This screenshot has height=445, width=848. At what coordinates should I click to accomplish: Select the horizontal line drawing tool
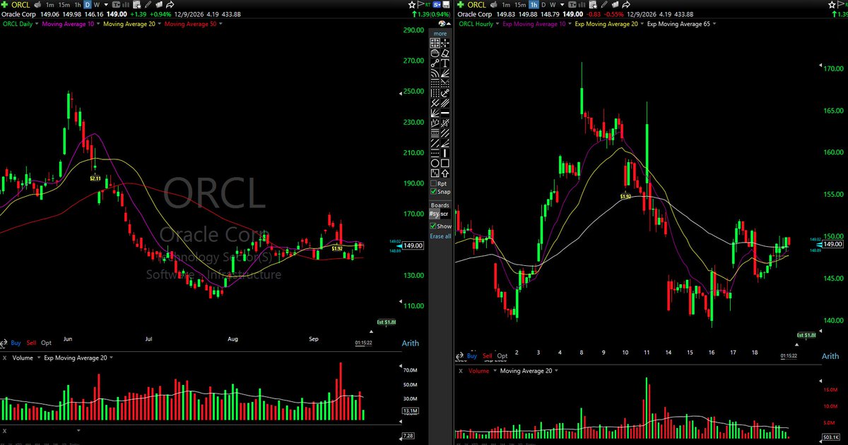coord(445,113)
